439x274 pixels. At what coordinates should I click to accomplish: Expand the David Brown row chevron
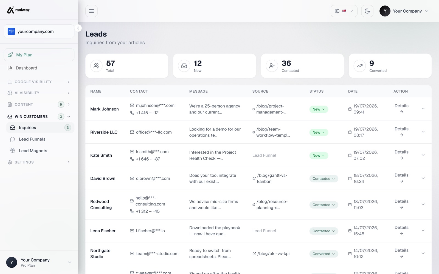coord(423,178)
